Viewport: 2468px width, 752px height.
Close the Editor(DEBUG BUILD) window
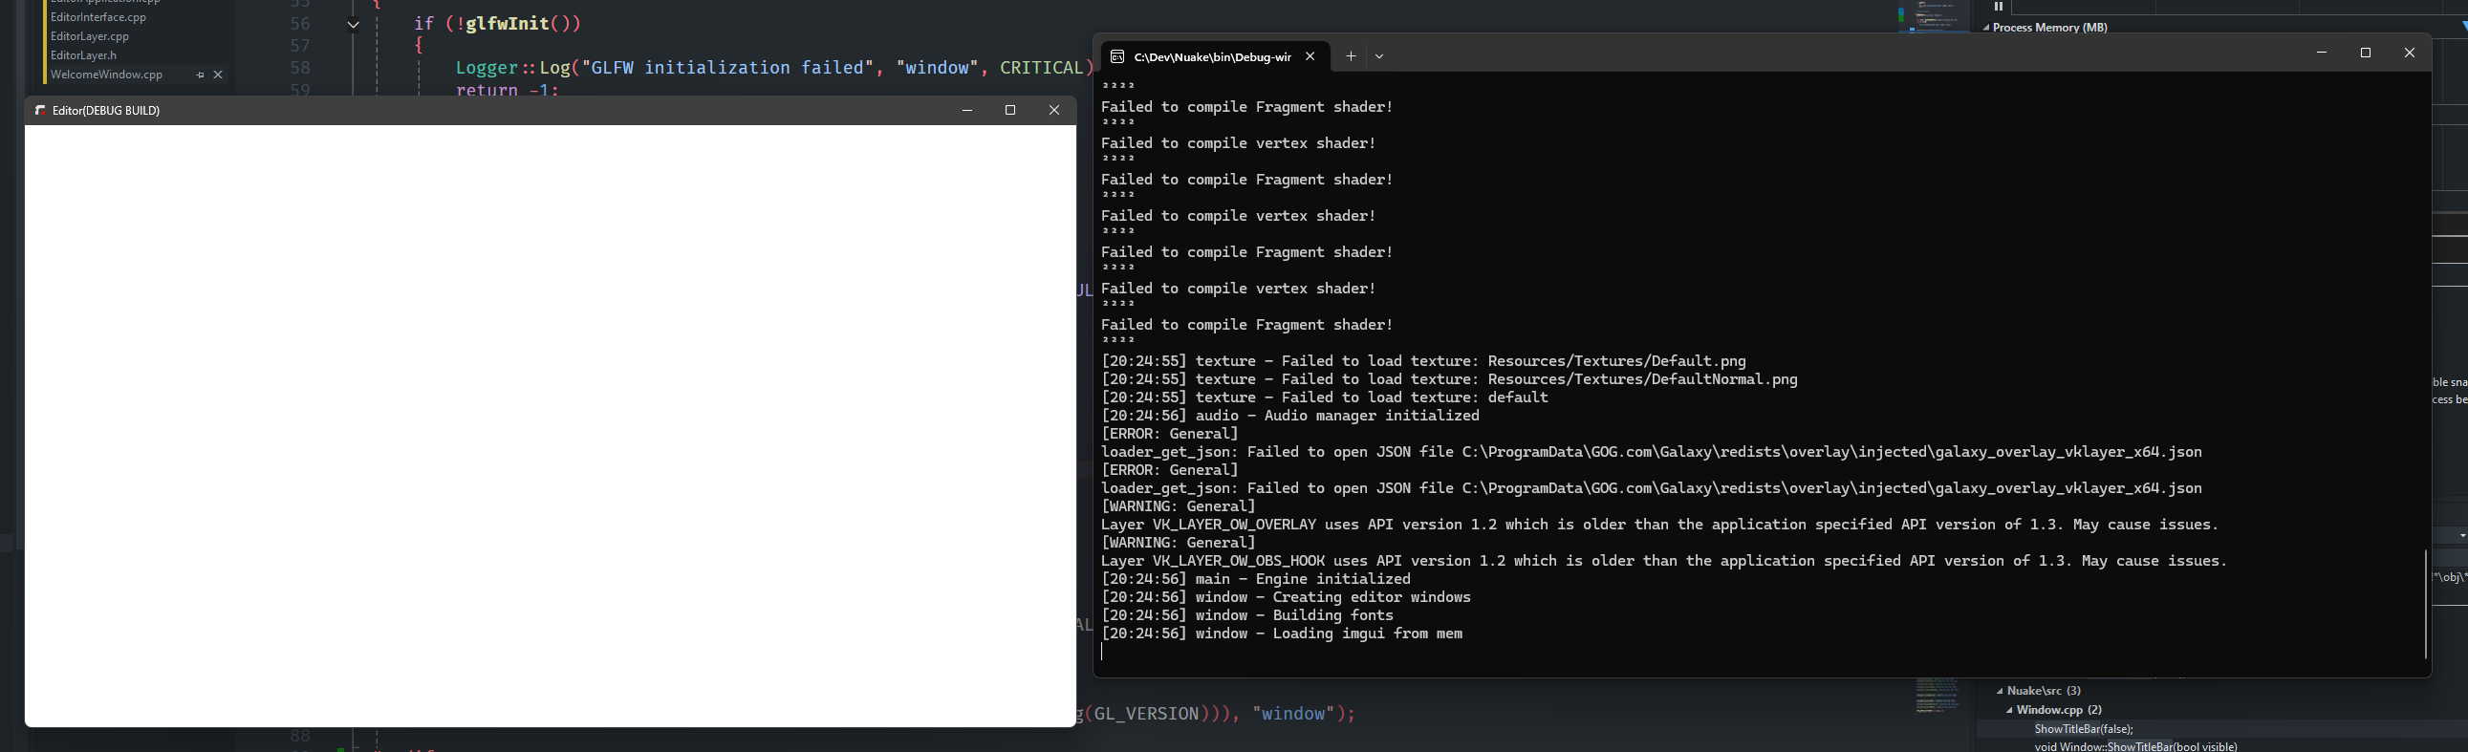(x=1054, y=110)
